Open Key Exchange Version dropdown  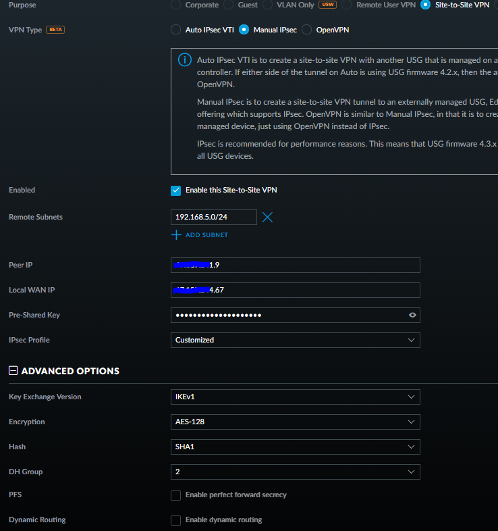click(295, 397)
